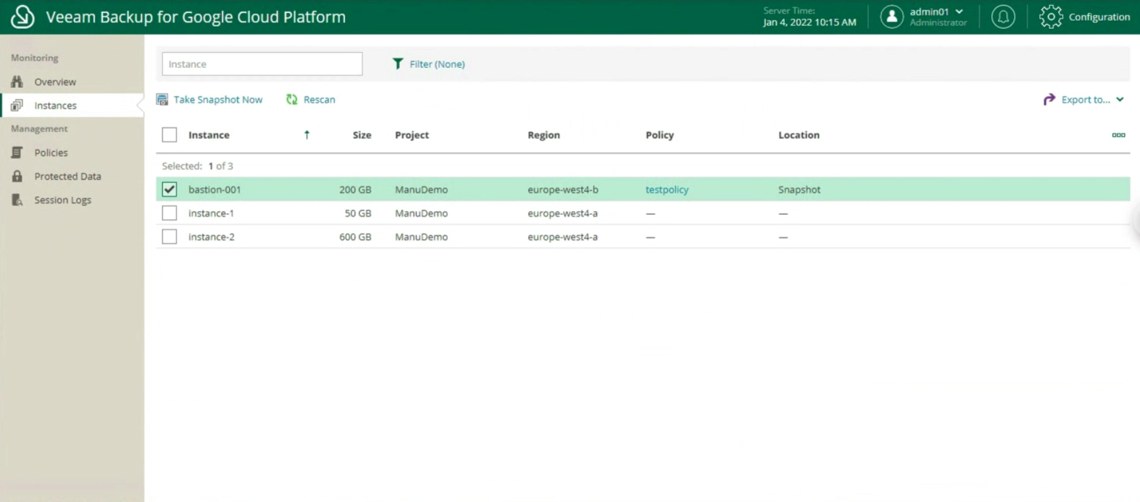Open the Overview page

point(55,82)
